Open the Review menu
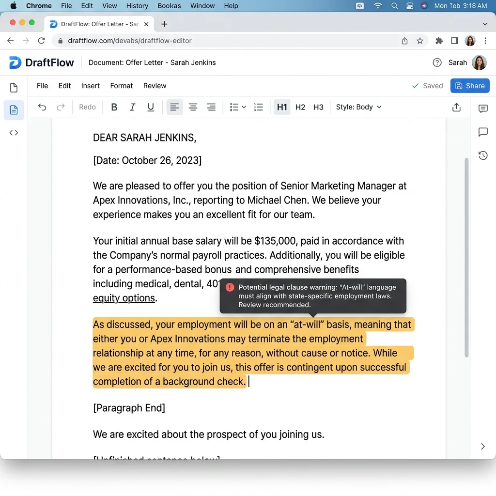 click(155, 86)
